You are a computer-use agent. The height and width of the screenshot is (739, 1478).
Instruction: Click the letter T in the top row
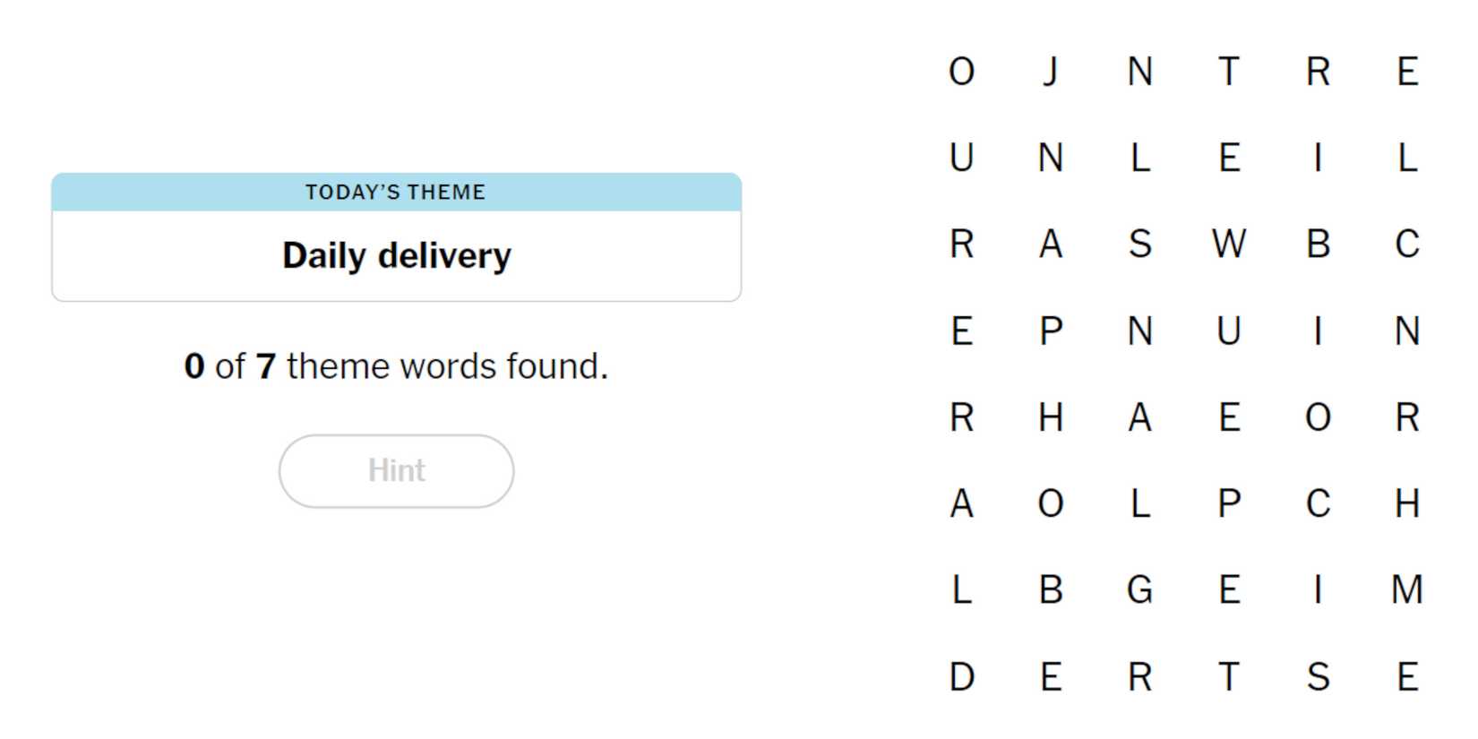[1228, 72]
